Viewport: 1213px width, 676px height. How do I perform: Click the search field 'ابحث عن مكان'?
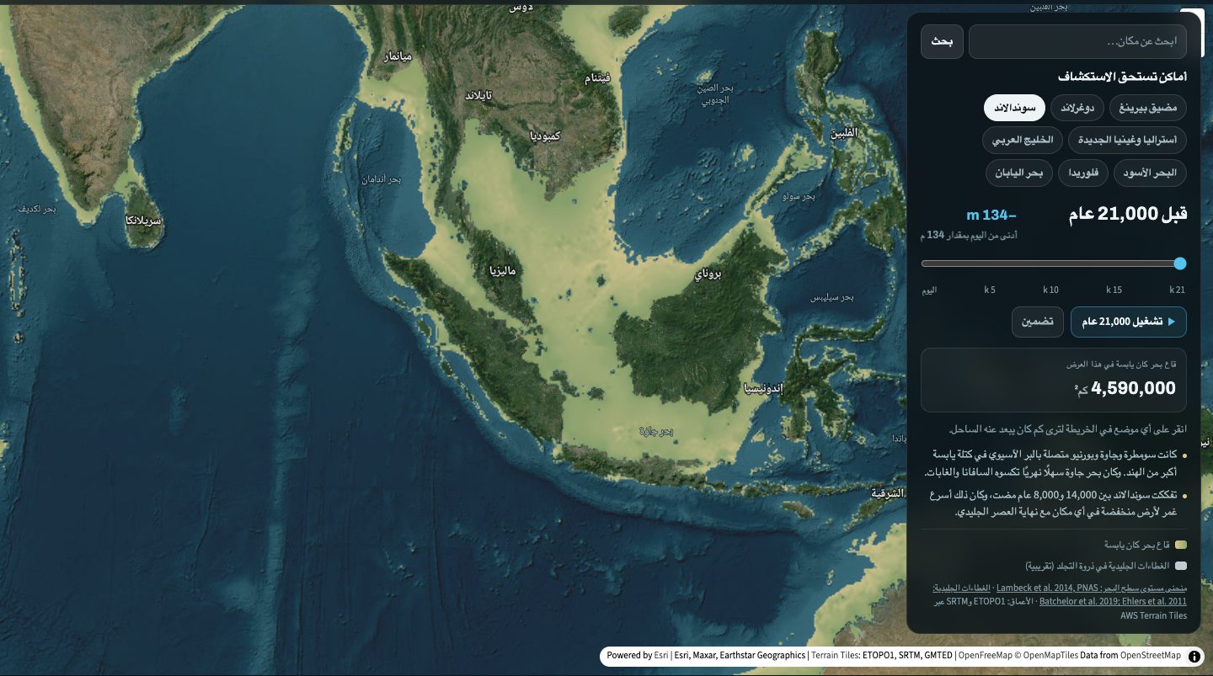tap(1077, 41)
